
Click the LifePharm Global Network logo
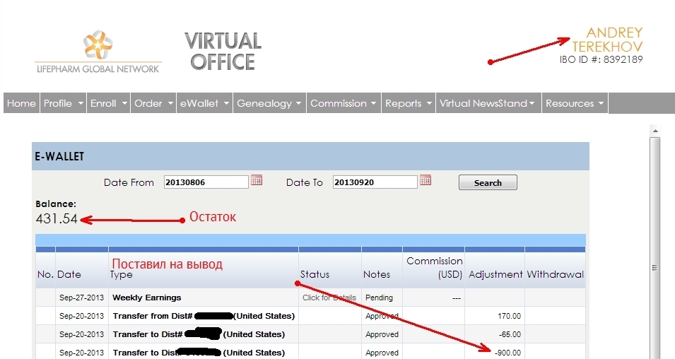point(98,52)
